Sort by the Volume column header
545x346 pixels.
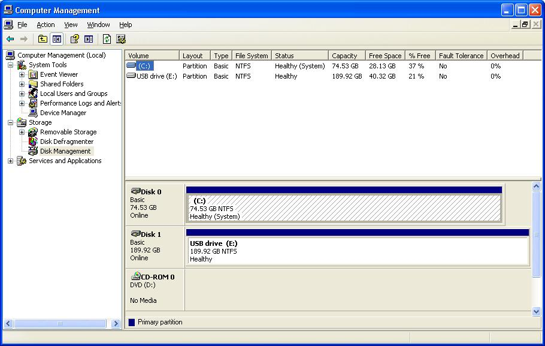point(152,56)
